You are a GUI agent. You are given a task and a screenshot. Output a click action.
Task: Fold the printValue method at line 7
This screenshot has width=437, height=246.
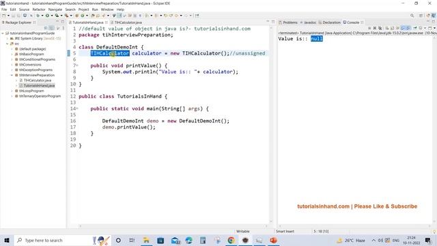pos(77,66)
